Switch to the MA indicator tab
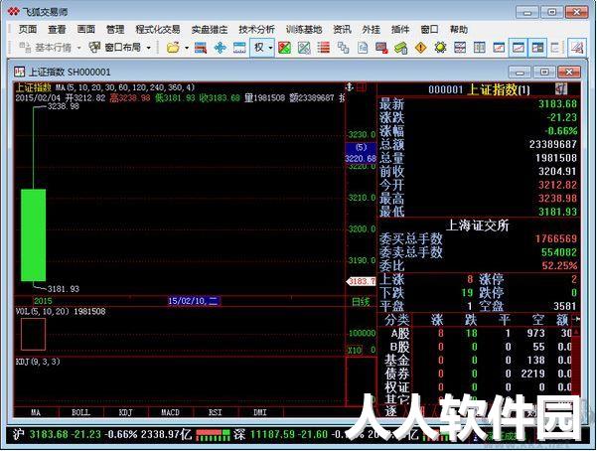597x451 pixels. [36, 412]
